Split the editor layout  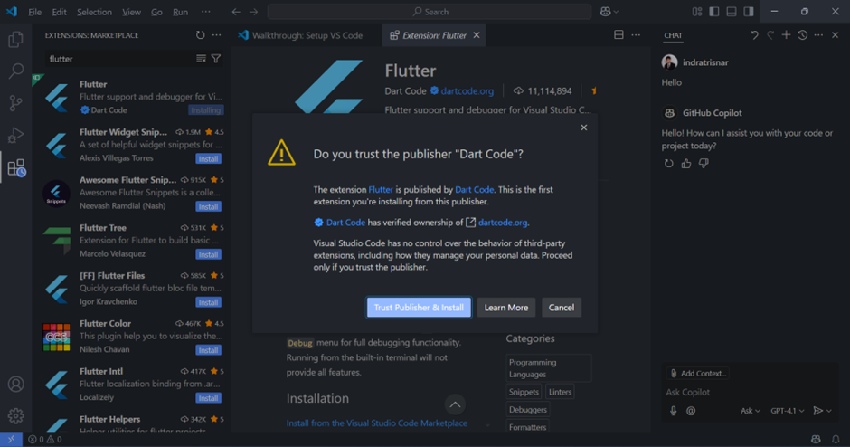[619, 34]
